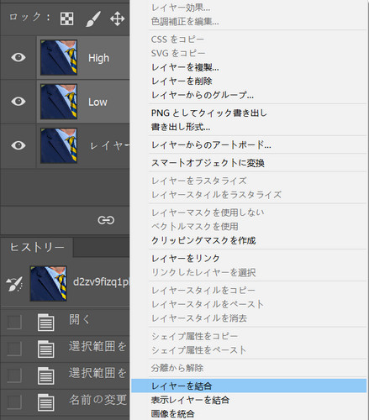Click the Low layer name
The height and width of the screenshot is (420, 369).
(98, 102)
